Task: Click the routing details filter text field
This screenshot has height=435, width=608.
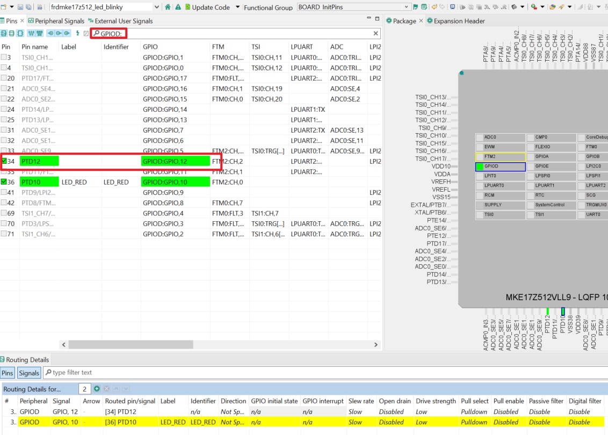Action: [x=322, y=373]
